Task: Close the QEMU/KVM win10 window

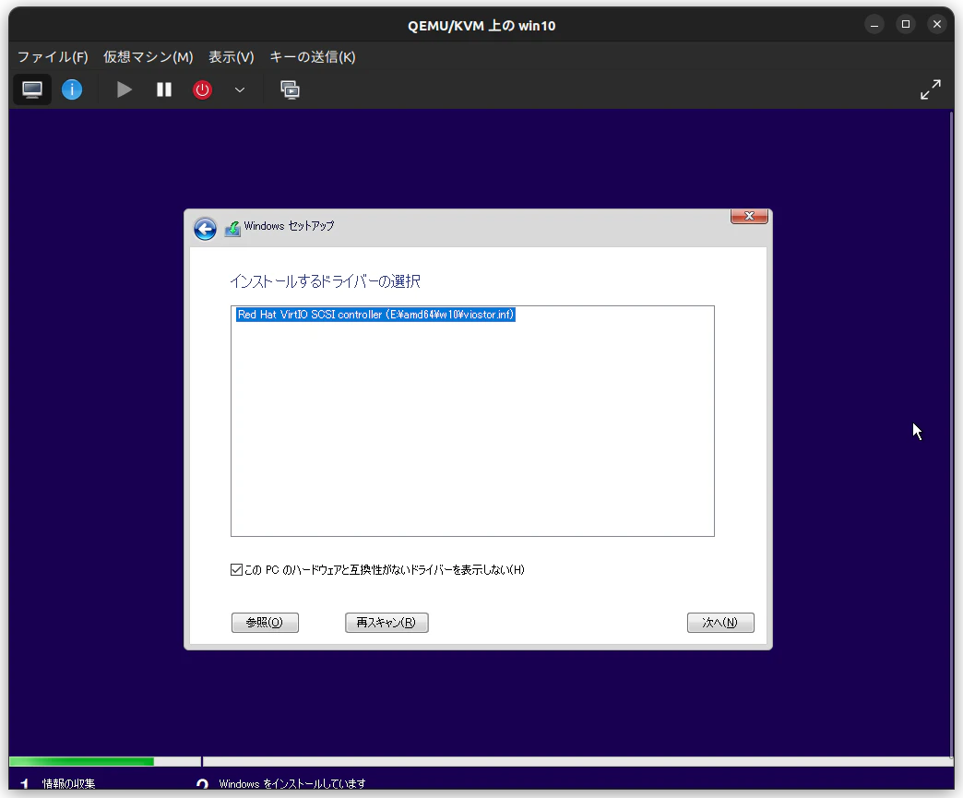Action: tap(936, 25)
